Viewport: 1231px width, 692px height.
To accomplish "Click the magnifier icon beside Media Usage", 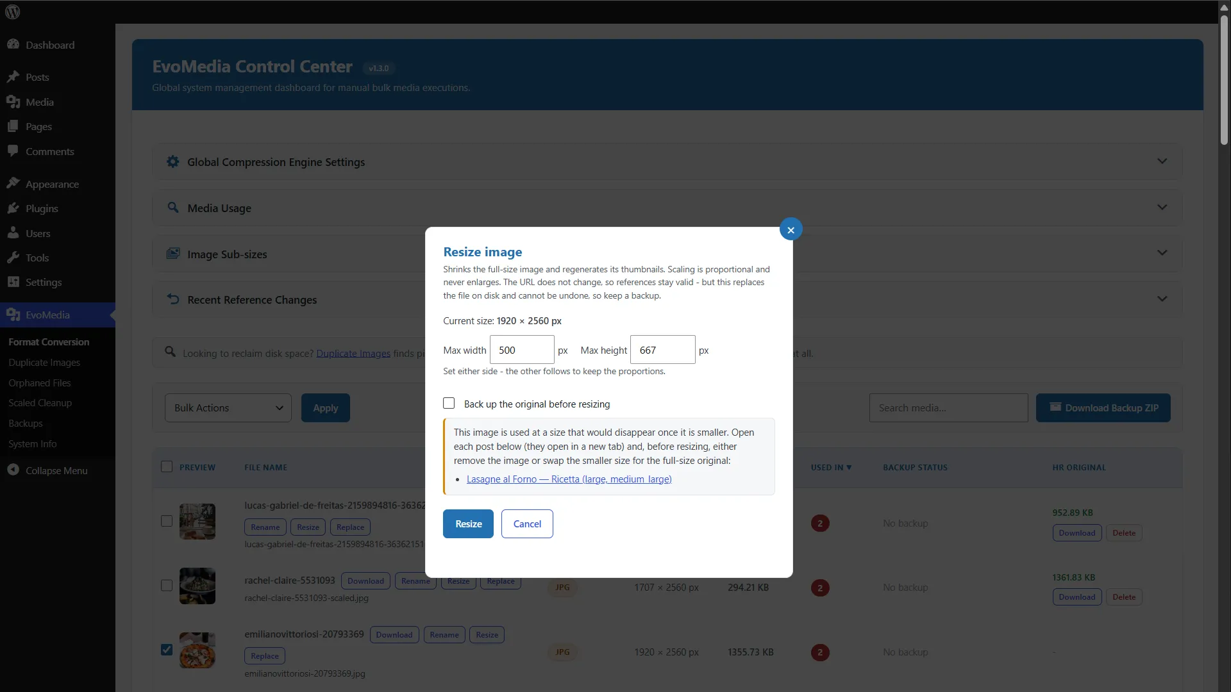I will pos(173,208).
